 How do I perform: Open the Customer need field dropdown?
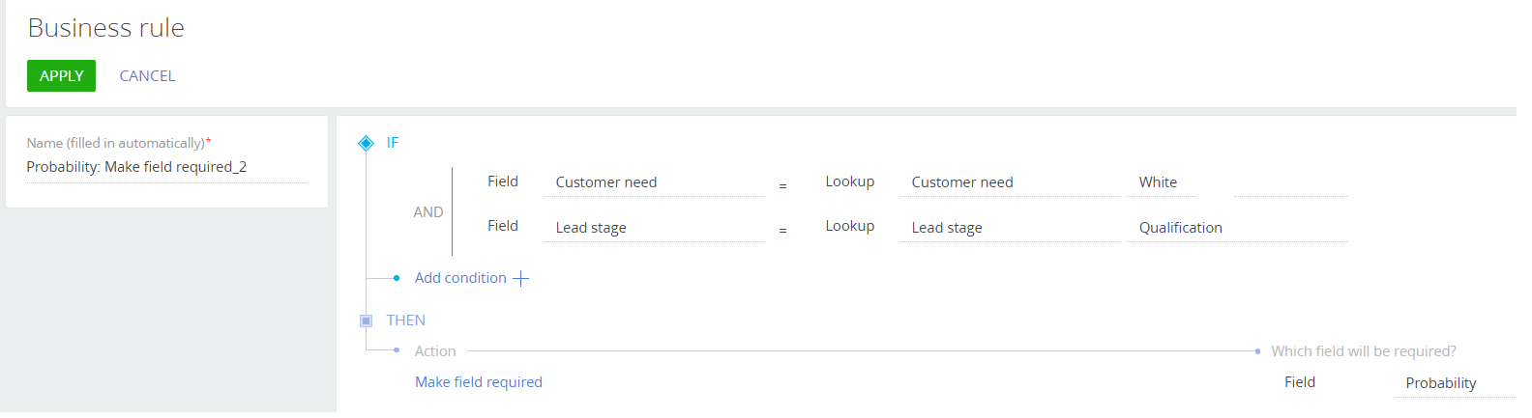tap(654, 182)
